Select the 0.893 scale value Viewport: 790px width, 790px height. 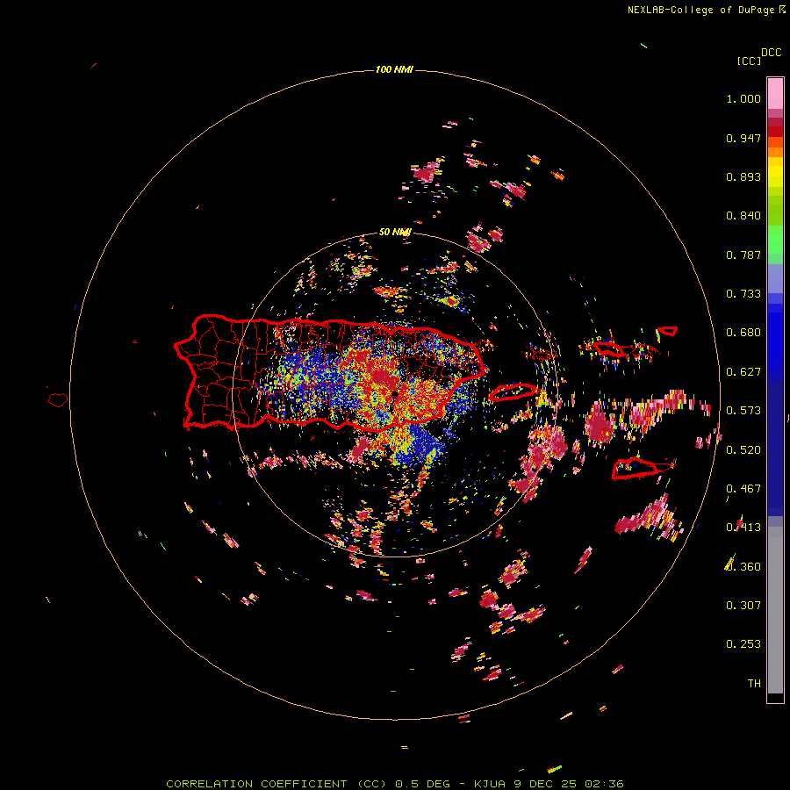pos(743,176)
